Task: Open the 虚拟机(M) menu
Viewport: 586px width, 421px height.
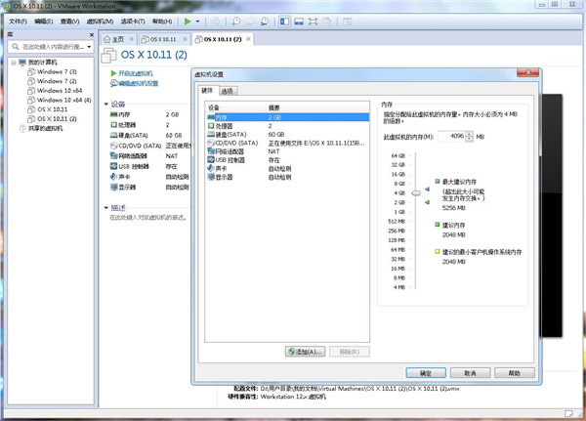Action: (100, 21)
